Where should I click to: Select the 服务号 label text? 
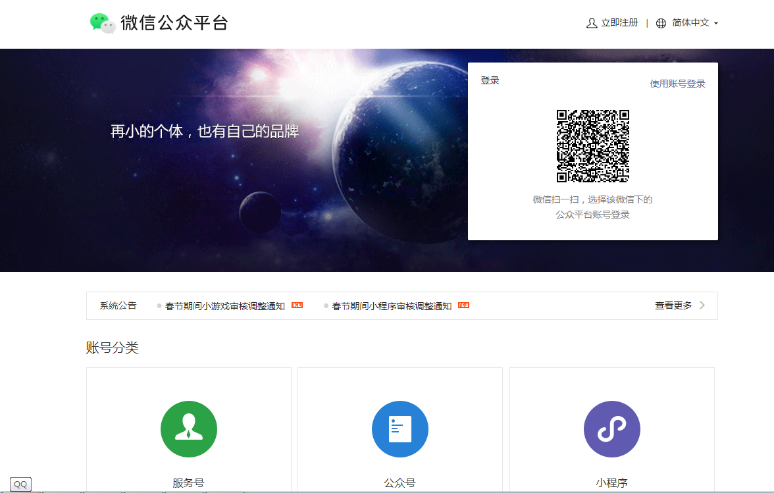tap(189, 483)
